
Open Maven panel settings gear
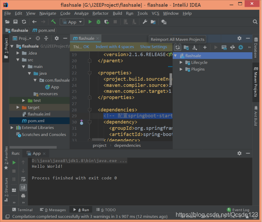(239, 38)
